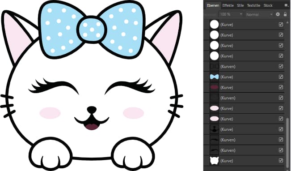Screen dimensions: 291x171
Task: Click the "(Kurve)" label beside the dark red mouth
Action: tap(227, 87)
